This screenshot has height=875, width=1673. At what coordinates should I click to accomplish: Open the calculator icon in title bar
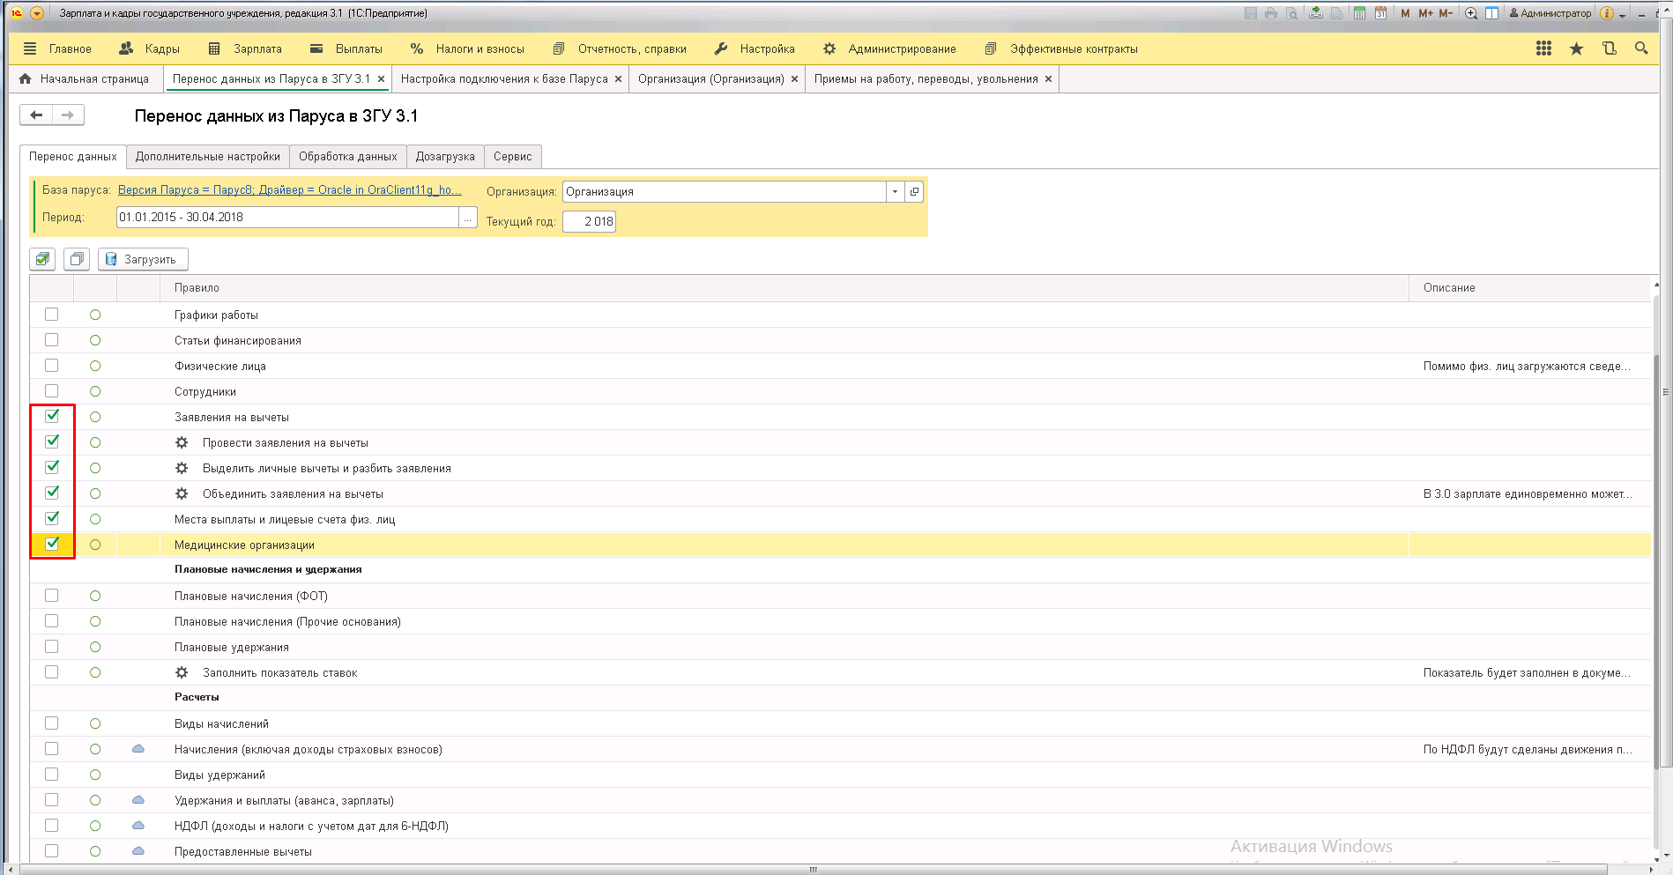point(1359,13)
